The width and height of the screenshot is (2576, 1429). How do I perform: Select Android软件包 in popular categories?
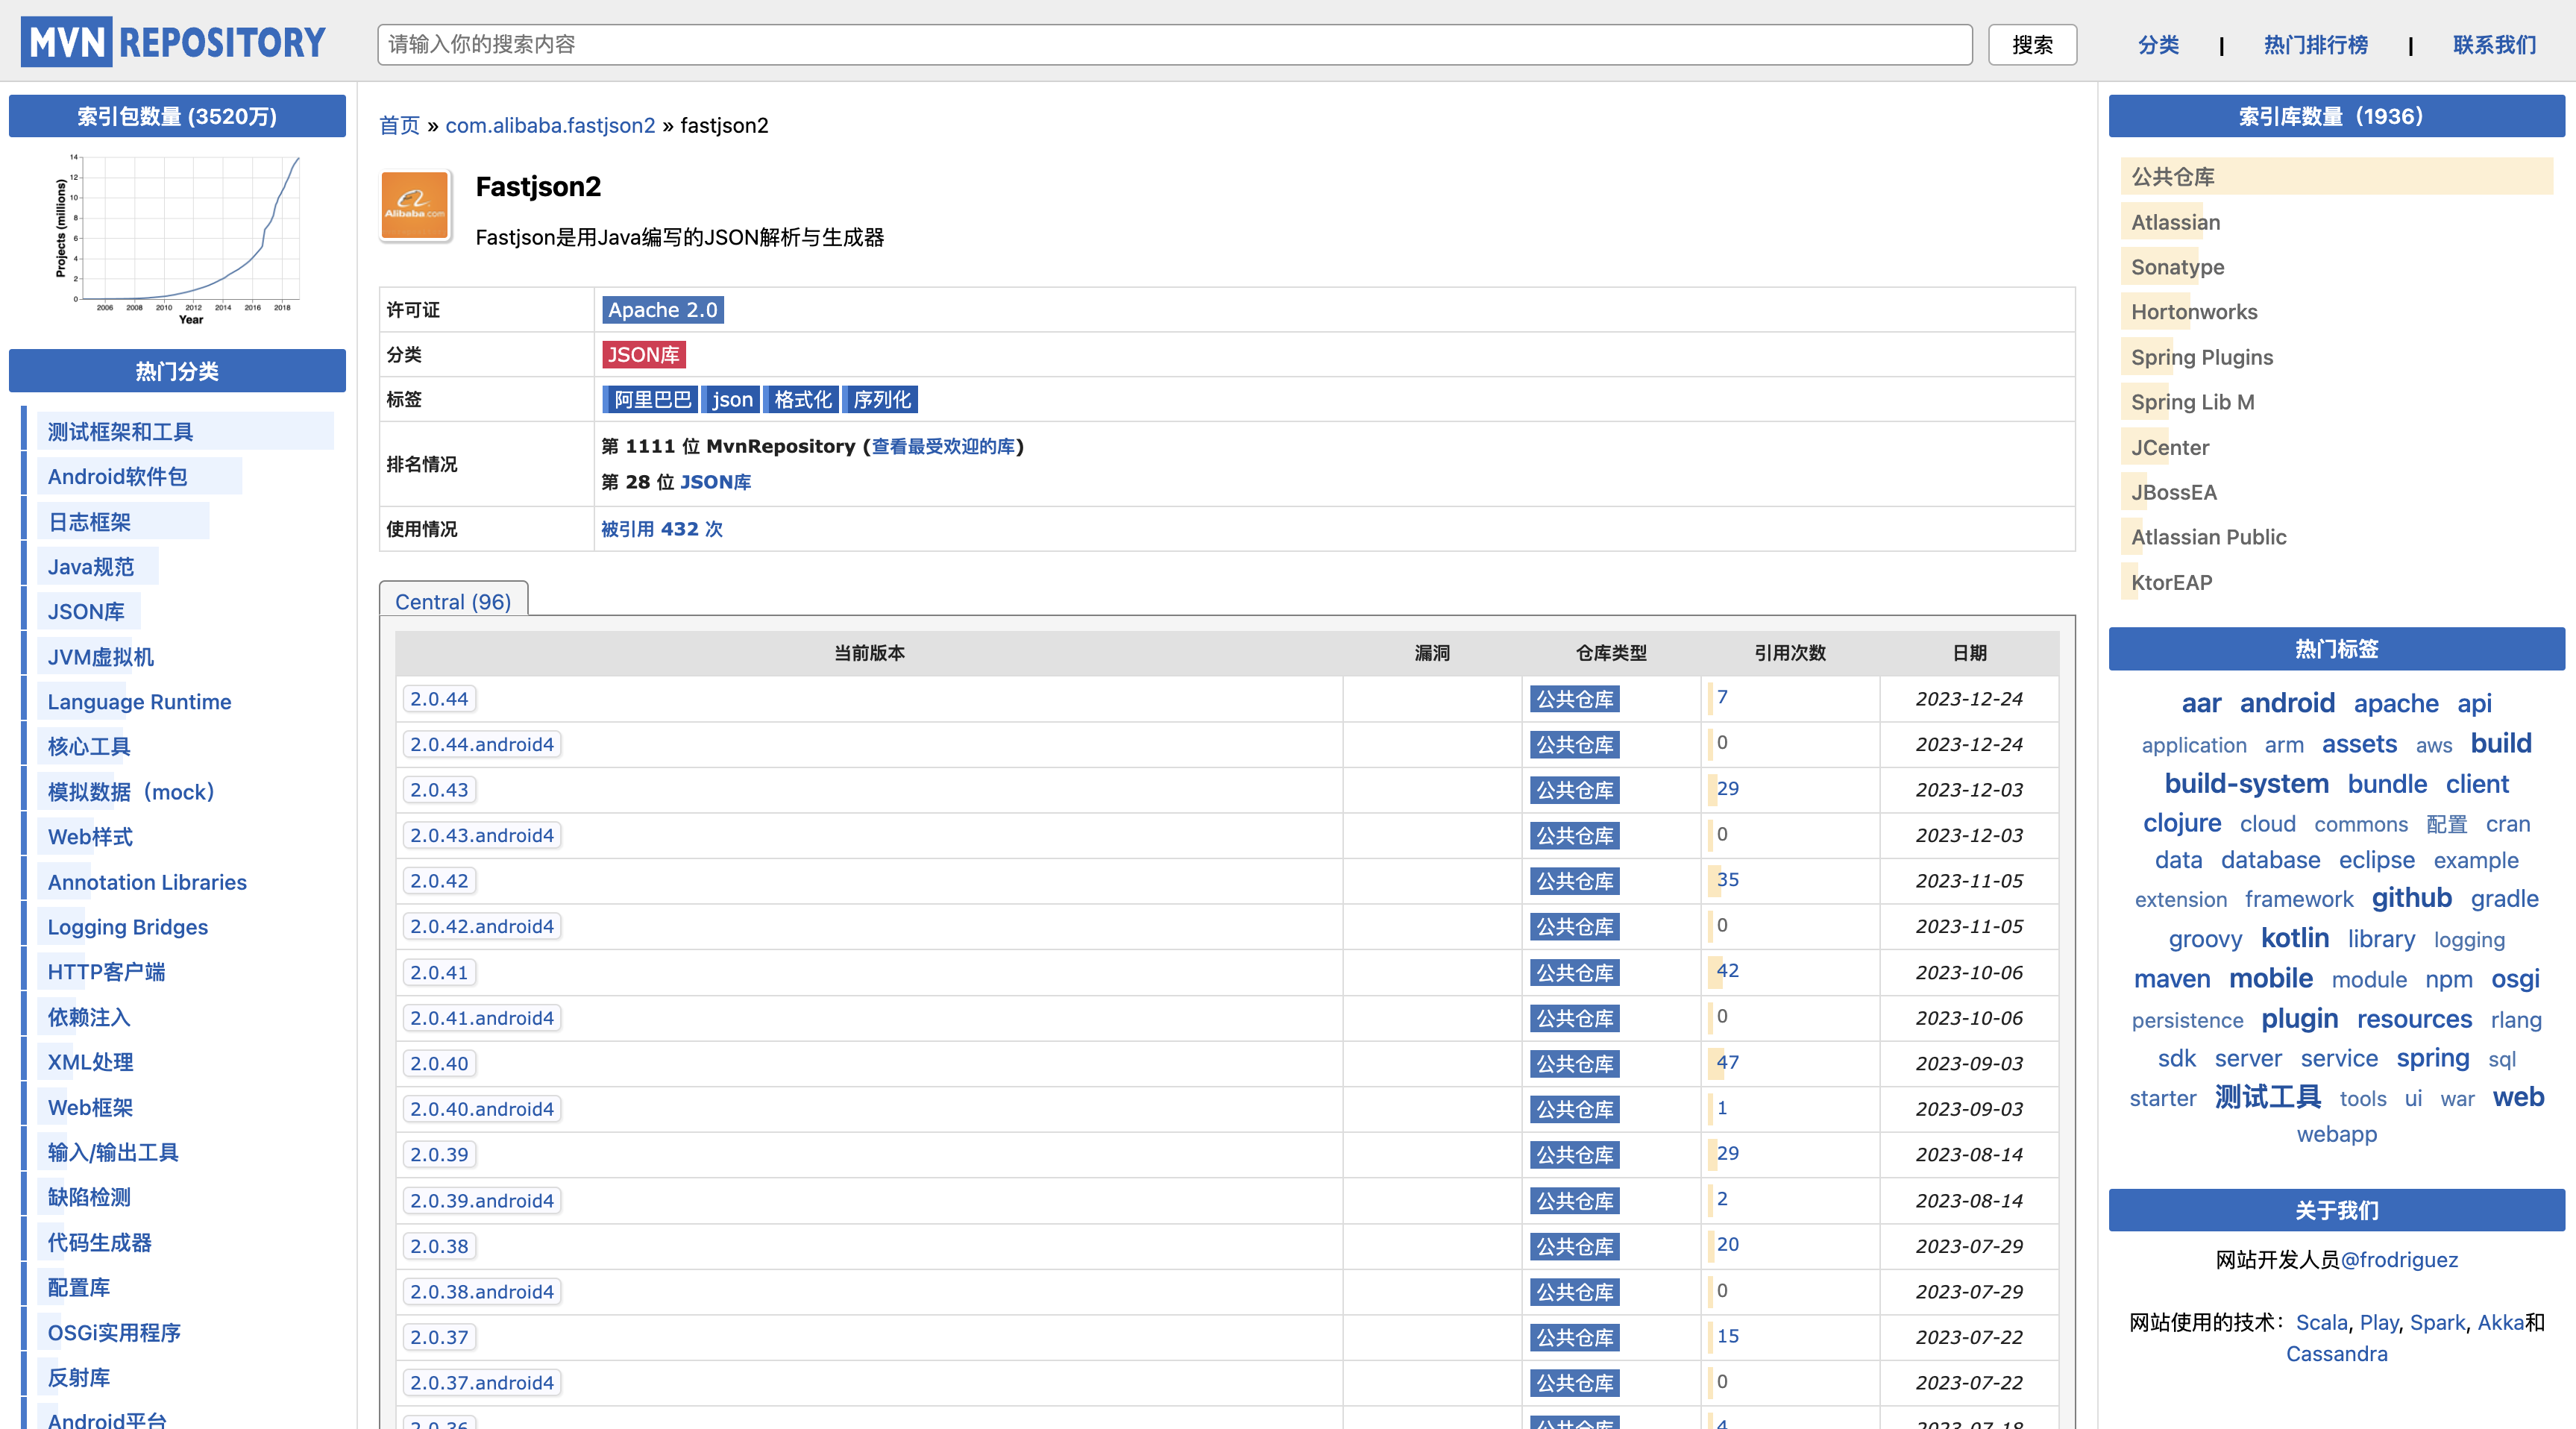tap(117, 476)
